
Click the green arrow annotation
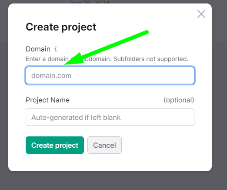[107, 47]
